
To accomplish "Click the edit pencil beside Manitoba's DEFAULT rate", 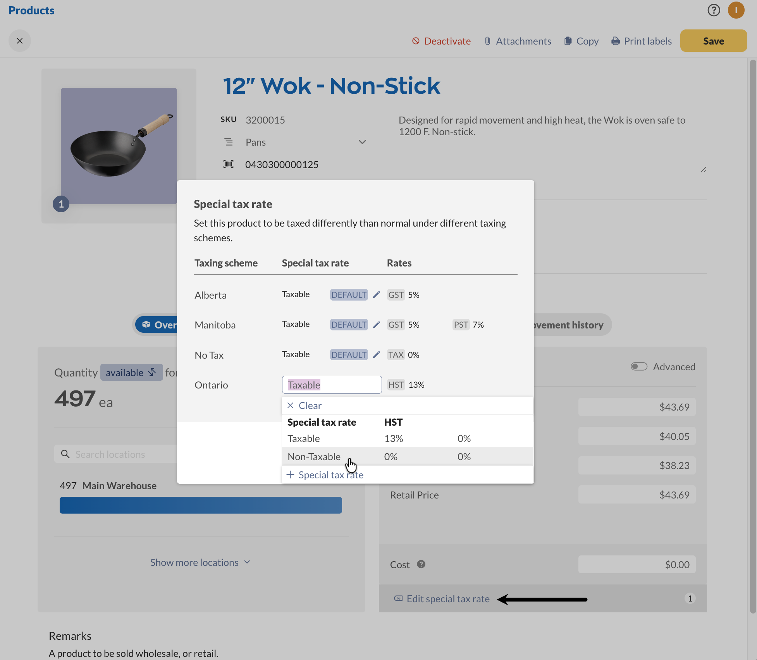I will click(376, 325).
